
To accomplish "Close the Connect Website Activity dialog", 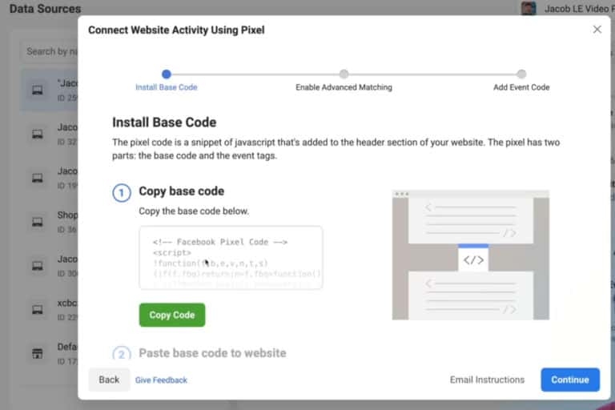I will point(597,30).
